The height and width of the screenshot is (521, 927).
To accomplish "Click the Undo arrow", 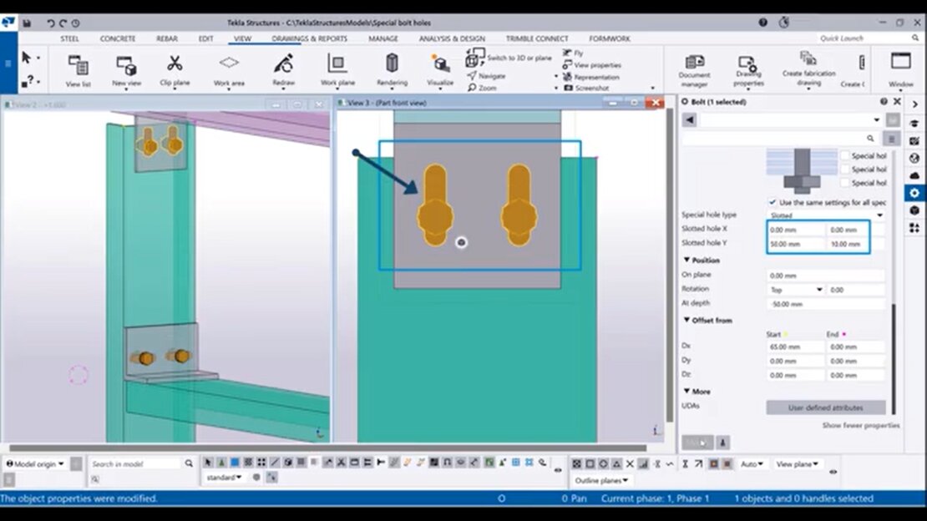I will (x=50, y=23).
